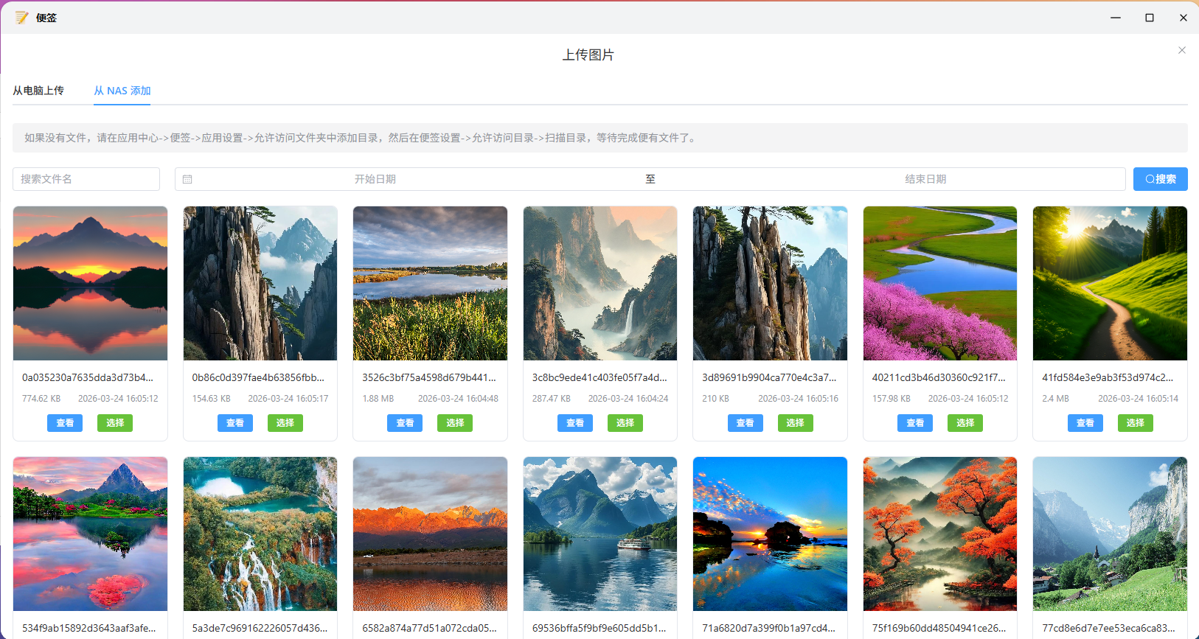Click 查看 for file 3526c3bf75a4598d679b441

pyautogui.click(x=405, y=423)
